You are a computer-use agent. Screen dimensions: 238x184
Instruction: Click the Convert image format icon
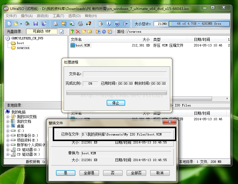[x=72, y=24]
